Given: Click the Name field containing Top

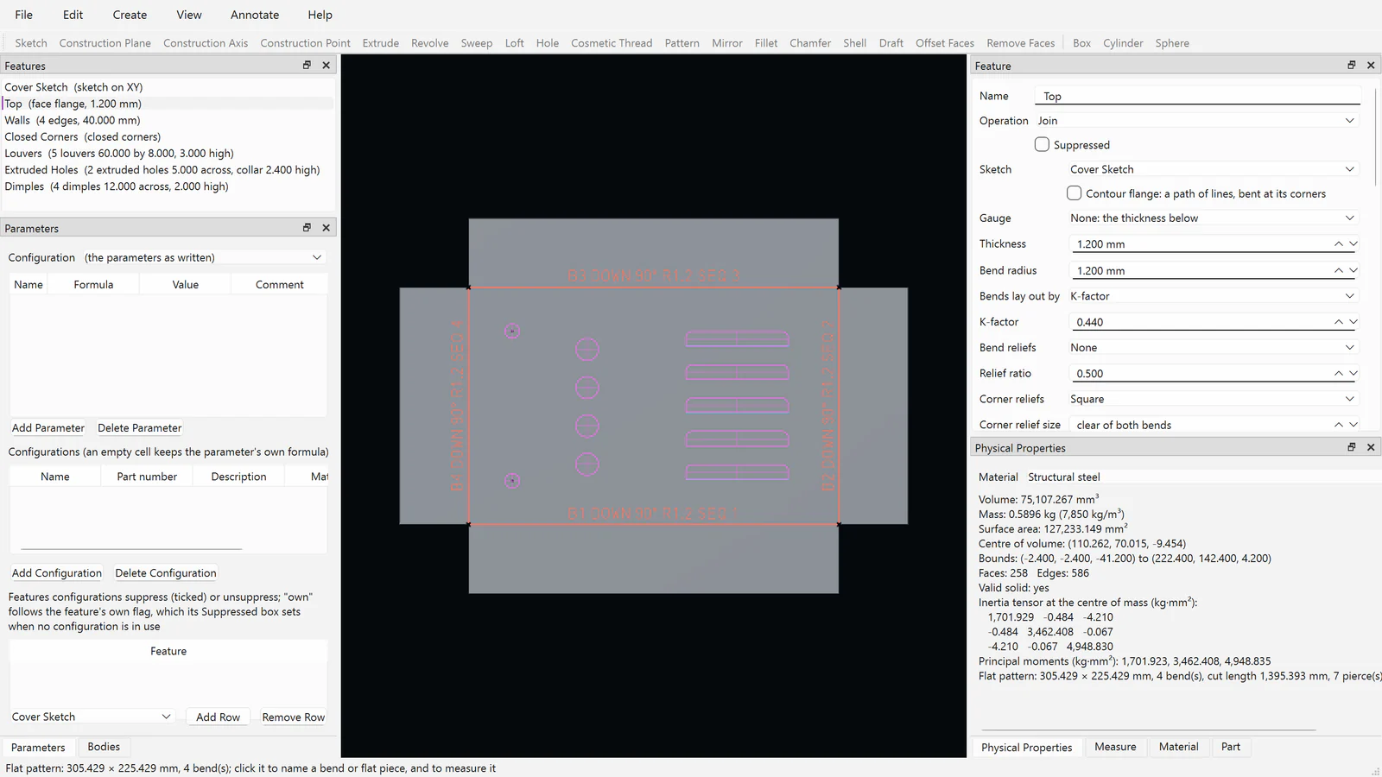Looking at the screenshot, I should pyautogui.click(x=1197, y=96).
